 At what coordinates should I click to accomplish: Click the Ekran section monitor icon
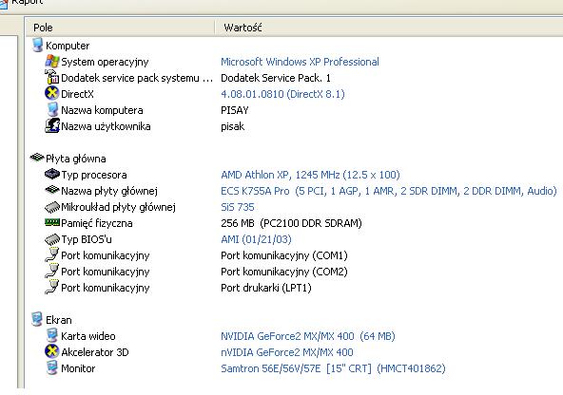37,319
